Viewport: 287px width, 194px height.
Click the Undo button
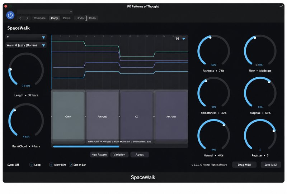click(80, 18)
